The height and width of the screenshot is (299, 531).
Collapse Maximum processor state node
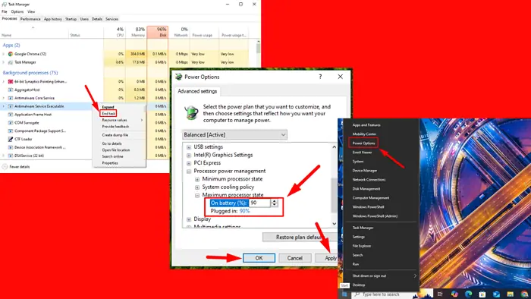[x=197, y=195]
